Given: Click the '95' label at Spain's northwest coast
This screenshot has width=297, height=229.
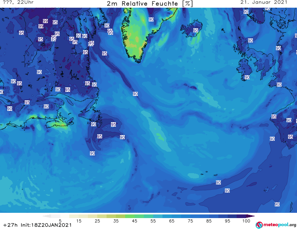Looking at the screenshot, I should [x=274, y=117].
